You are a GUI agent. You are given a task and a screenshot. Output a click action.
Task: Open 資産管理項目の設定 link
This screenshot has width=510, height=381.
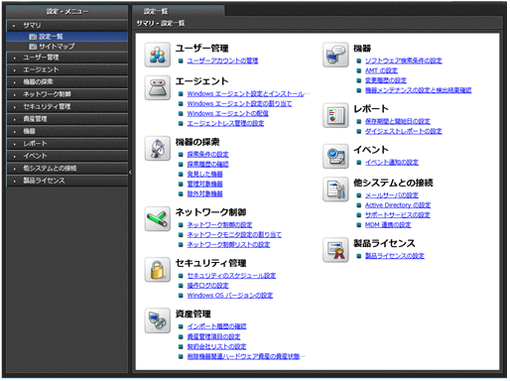point(213,336)
